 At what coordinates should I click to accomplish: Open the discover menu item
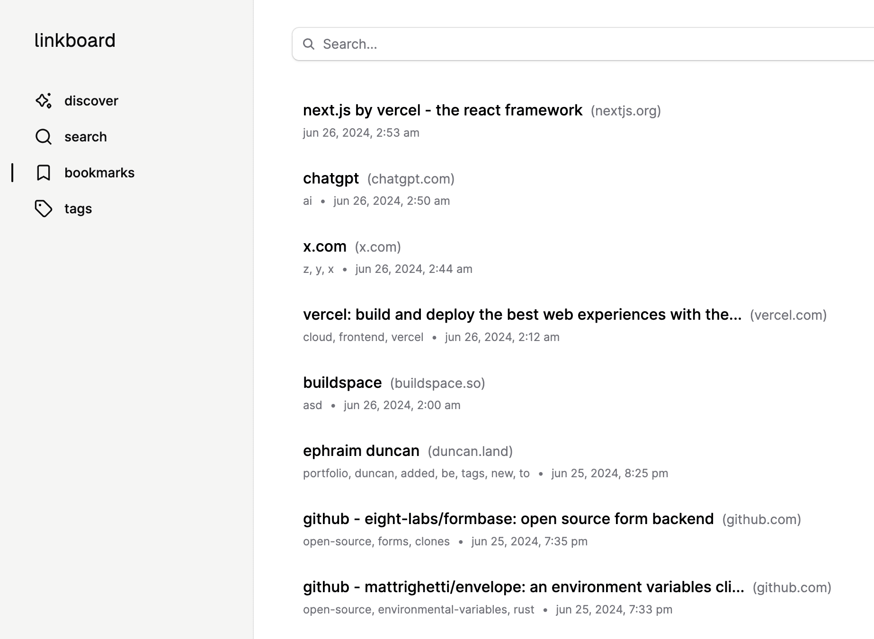click(x=91, y=101)
